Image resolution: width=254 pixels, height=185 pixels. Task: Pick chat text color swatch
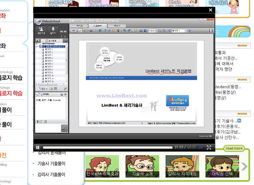point(45,122)
